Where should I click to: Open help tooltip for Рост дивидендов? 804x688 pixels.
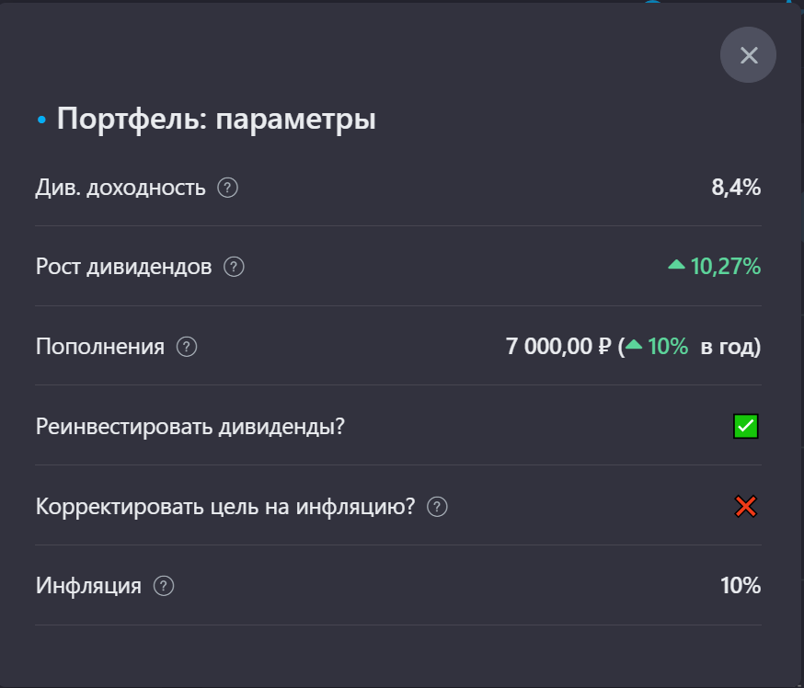tap(235, 267)
